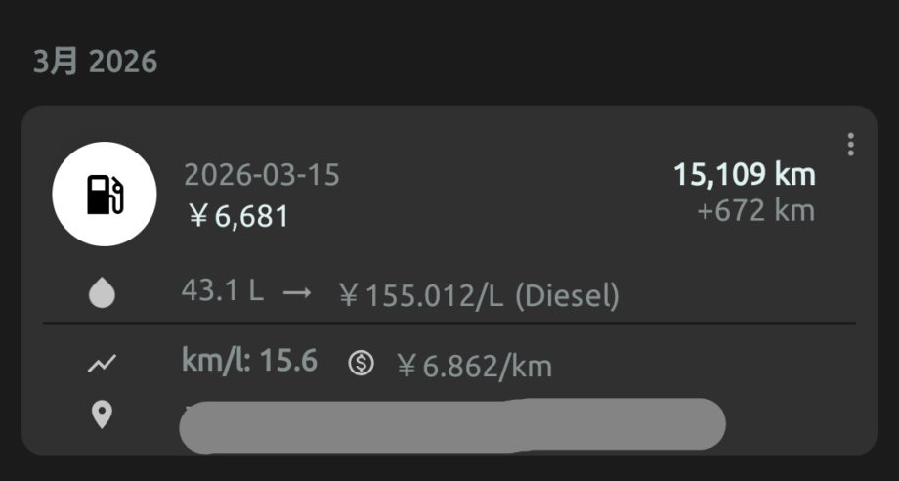Click the ¥6.862/km cost per distance

point(475,366)
